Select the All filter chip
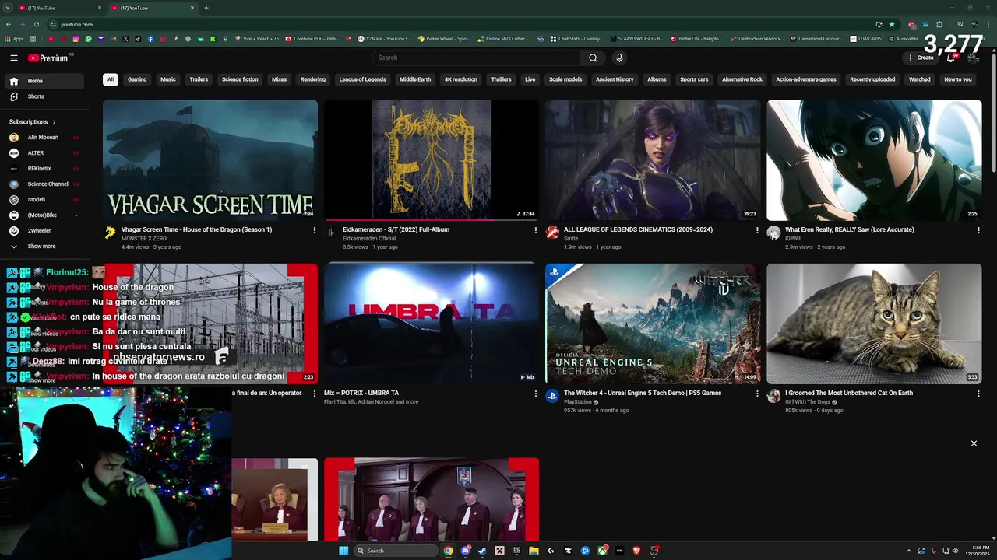 pyautogui.click(x=111, y=79)
